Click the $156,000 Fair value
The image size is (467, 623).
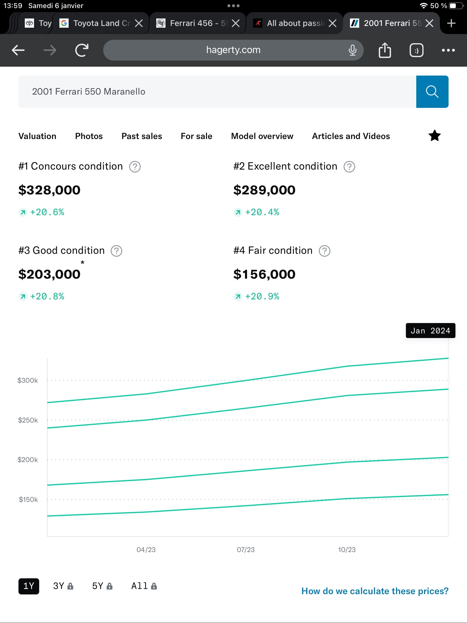coord(264,274)
